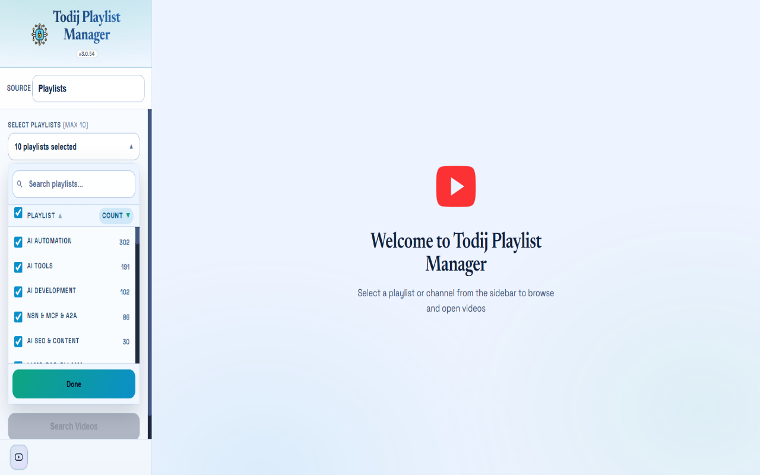
Task: Click the red YouTube play icon
Action: coord(456,186)
